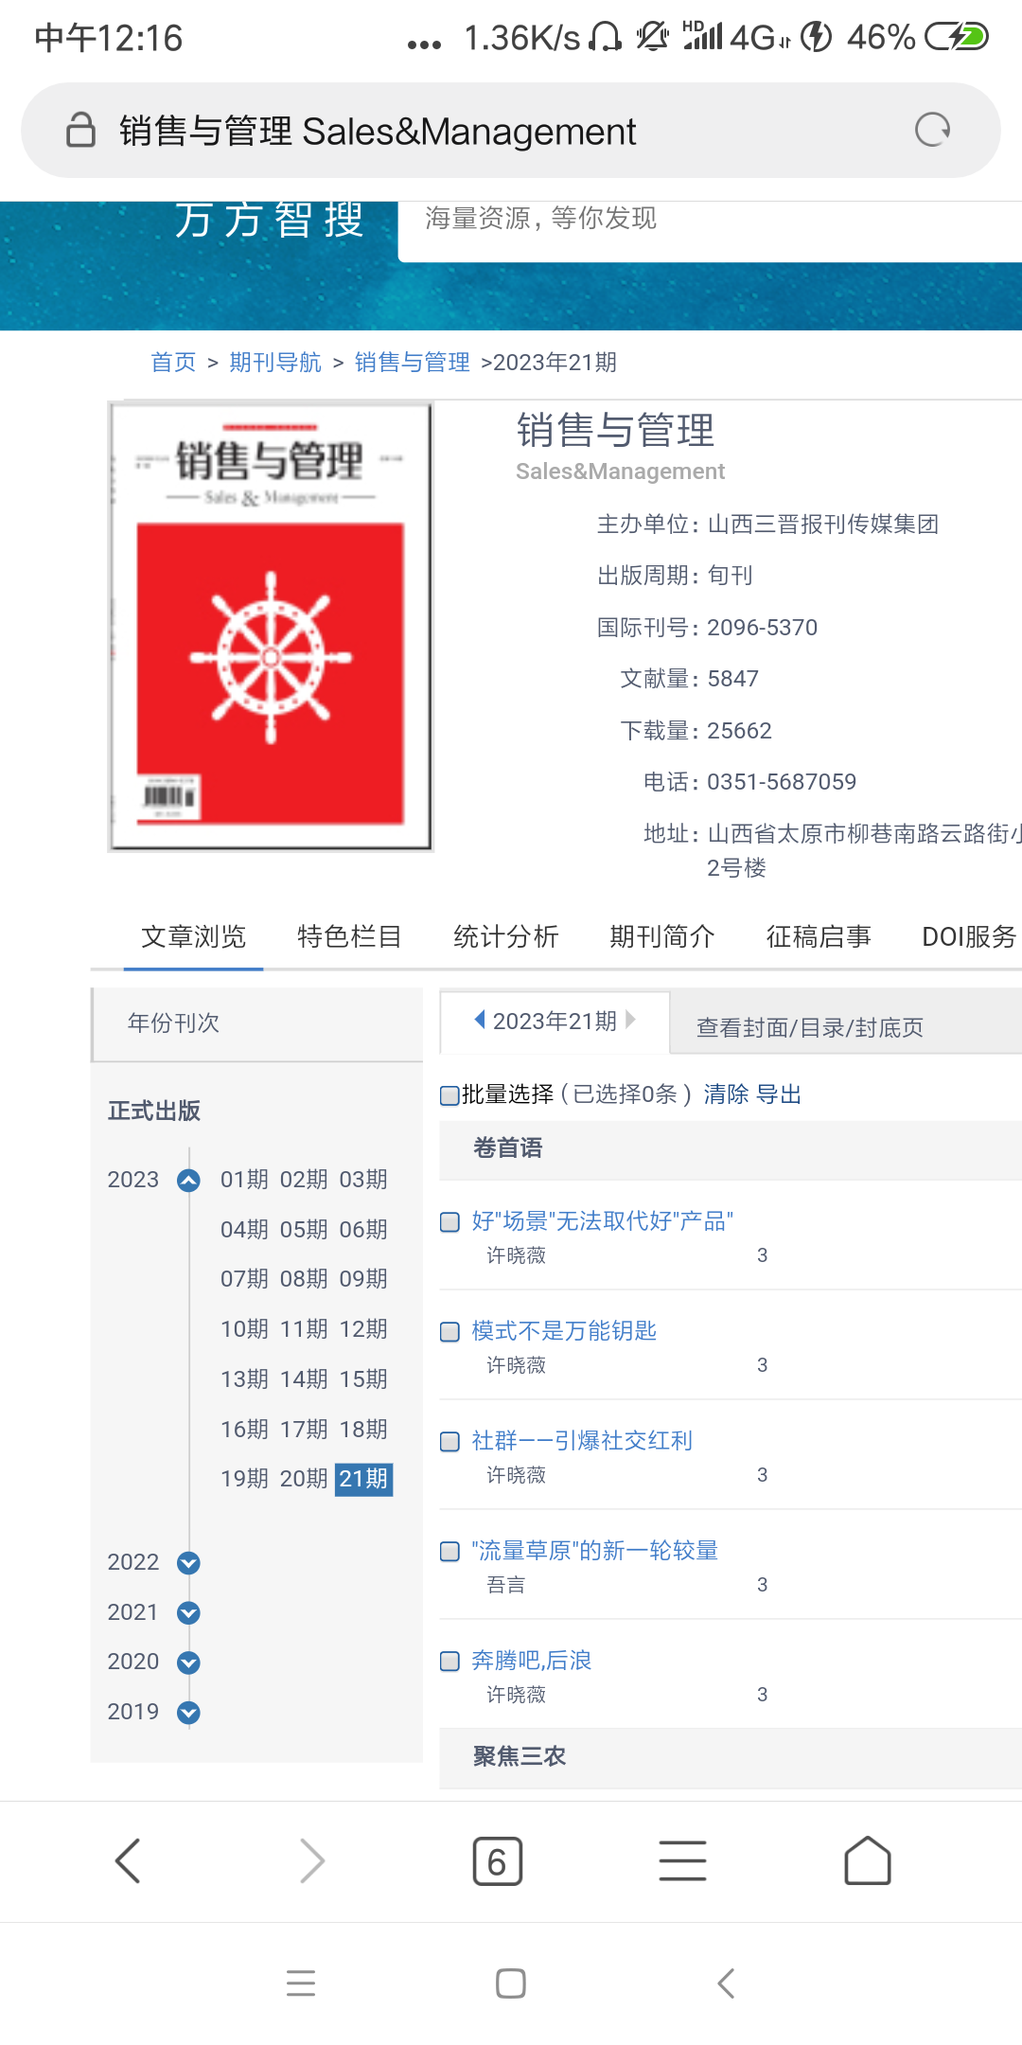Expand the 2021 year issue list
This screenshot has height=2045, width=1022.
click(x=188, y=1612)
